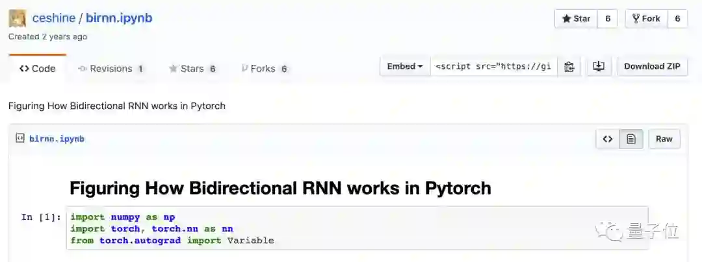
Task: Show the source code view
Action: pyautogui.click(x=608, y=139)
